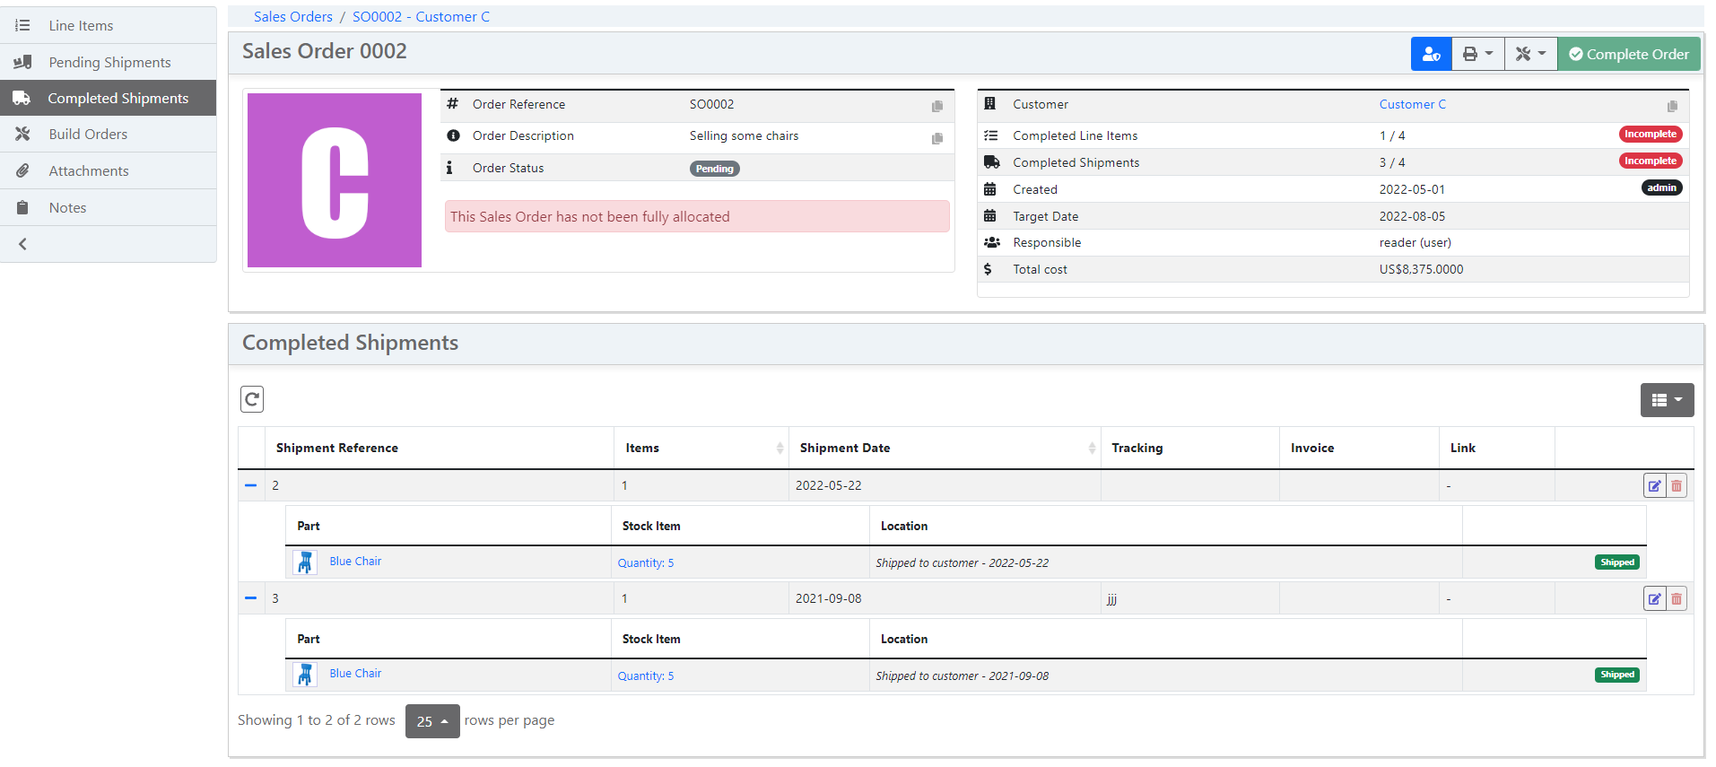The height and width of the screenshot is (767, 1716).
Task: Change the 25 rows per page selector
Action: point(432,721)
